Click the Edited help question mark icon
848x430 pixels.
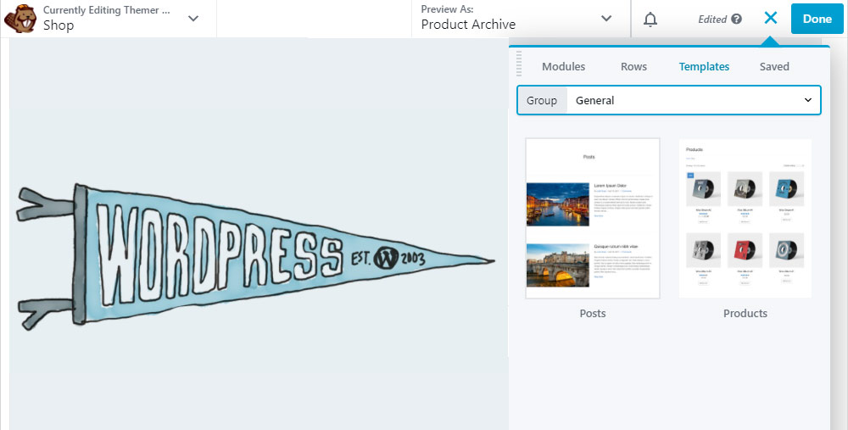click(736, 19)
